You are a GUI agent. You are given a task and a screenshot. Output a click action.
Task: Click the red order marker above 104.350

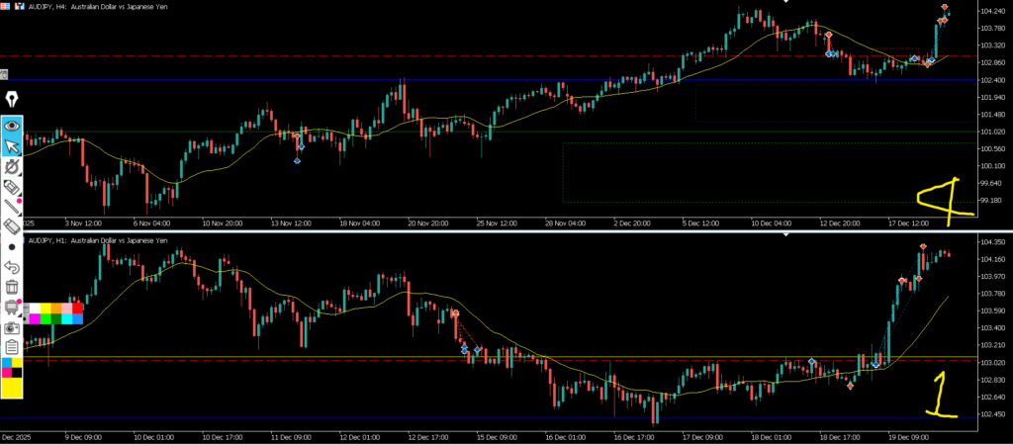[x=923, y=246]
